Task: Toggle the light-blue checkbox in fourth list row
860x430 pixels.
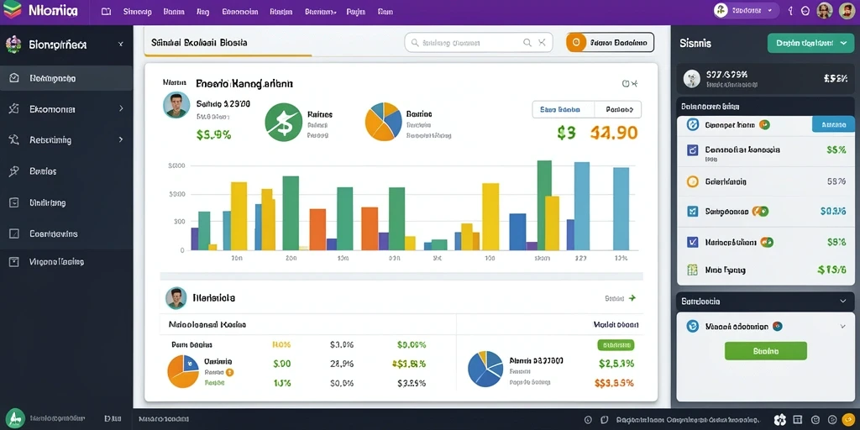Action: tap(693, 211)
